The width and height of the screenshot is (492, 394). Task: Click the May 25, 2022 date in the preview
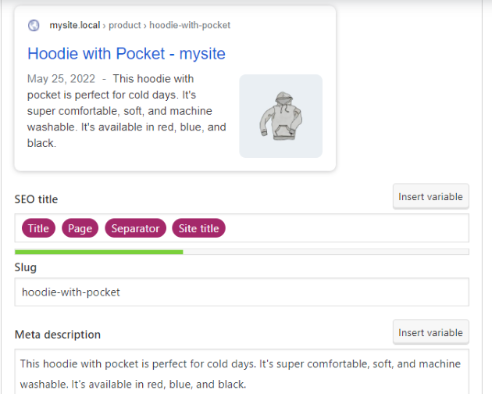(61, 79)
